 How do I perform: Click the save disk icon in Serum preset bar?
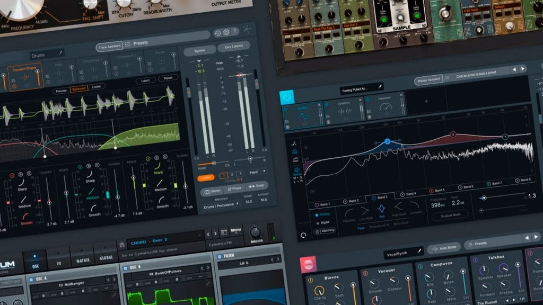tap(122, 245)
